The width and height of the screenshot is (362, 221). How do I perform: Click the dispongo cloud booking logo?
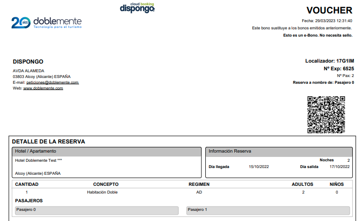tap(137, 7)
